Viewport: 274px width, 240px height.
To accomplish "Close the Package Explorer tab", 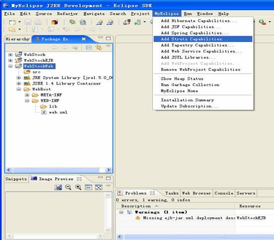I will tap(84, 39).
